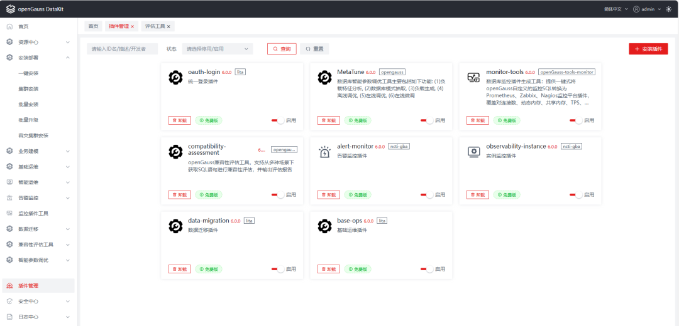
Task: Open the 状态 停用/启用 dropdown
Action: (218, 49)
